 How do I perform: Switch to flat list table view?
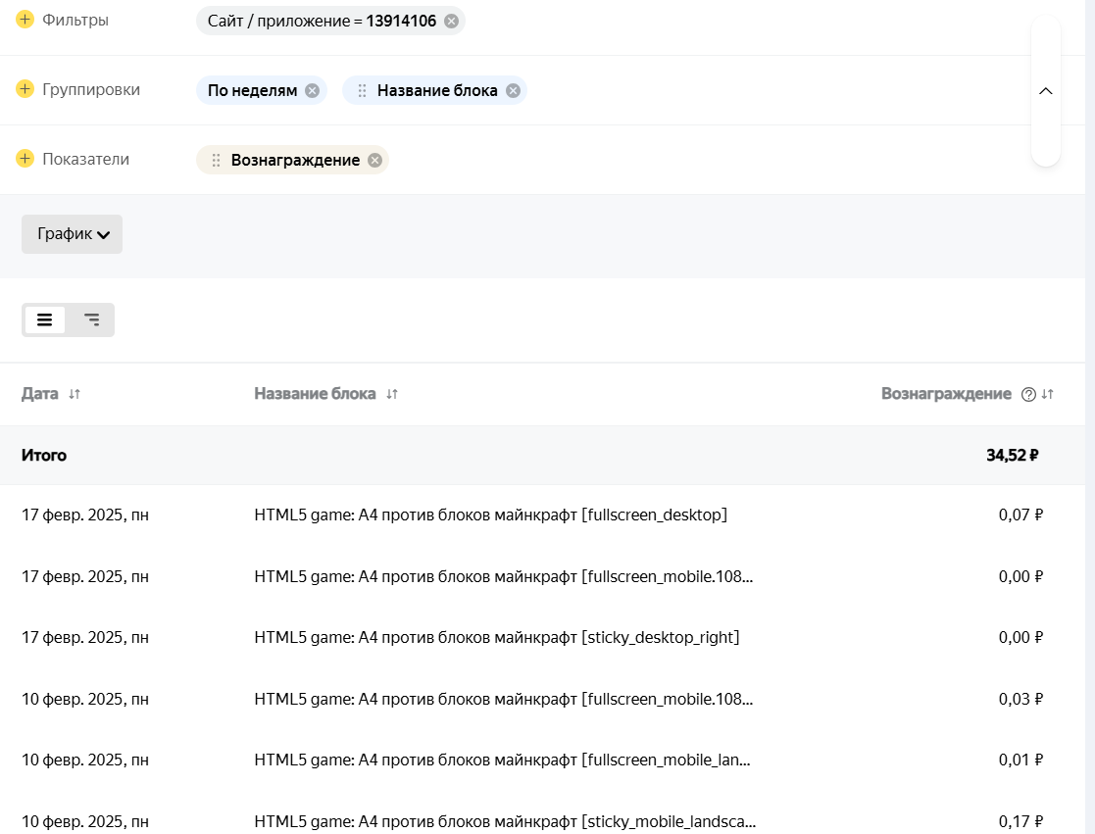pyautogui.click(x=45, y=319)
